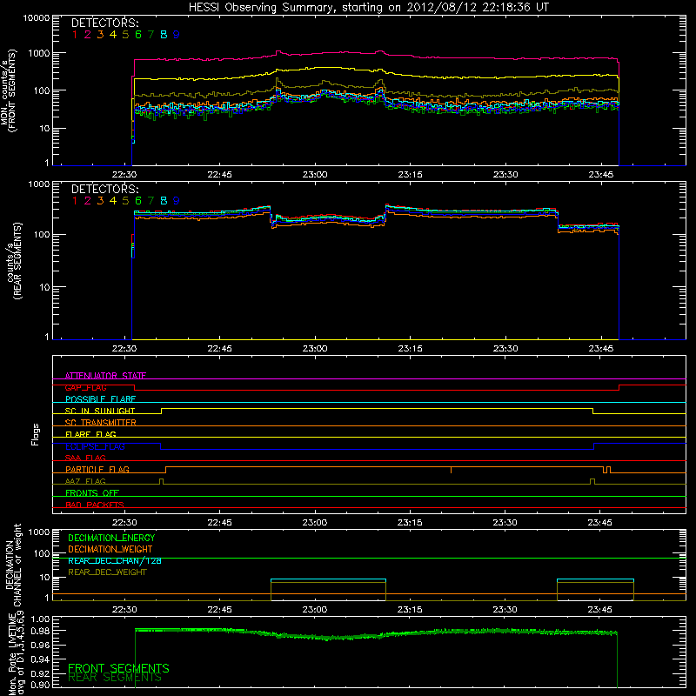Click detector 8 in rear segments legend
This screenshot has width=696, height=696.
click(164, 201)
